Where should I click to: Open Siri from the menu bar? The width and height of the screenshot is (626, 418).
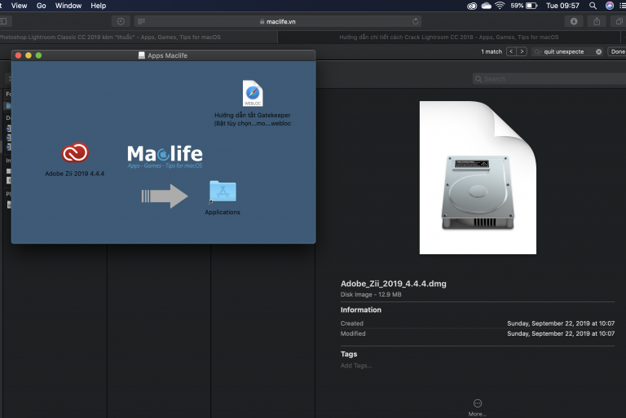(610, 6)
